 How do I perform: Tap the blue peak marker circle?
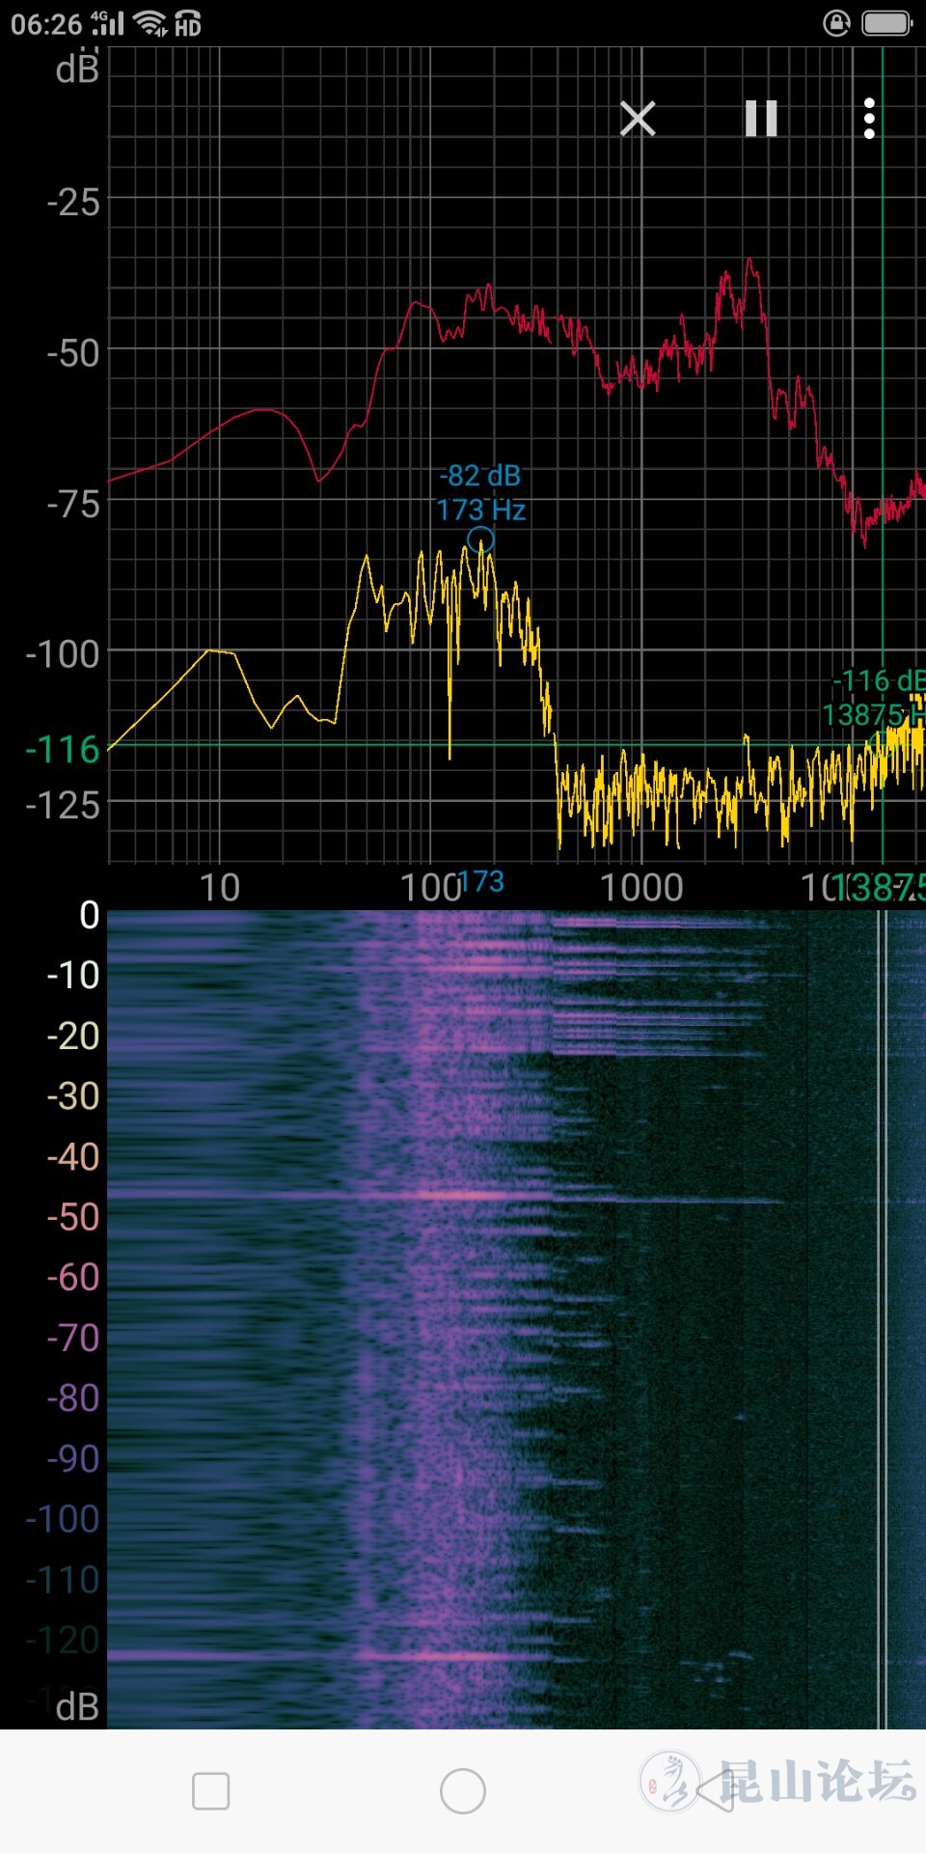click(x=480, y=539)
